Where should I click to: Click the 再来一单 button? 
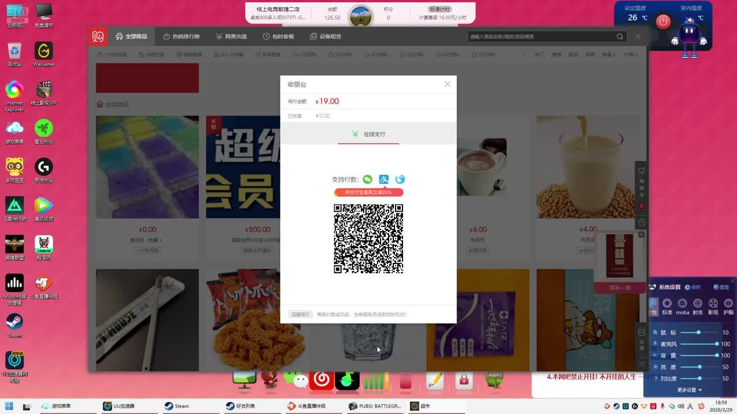point(620,287)
